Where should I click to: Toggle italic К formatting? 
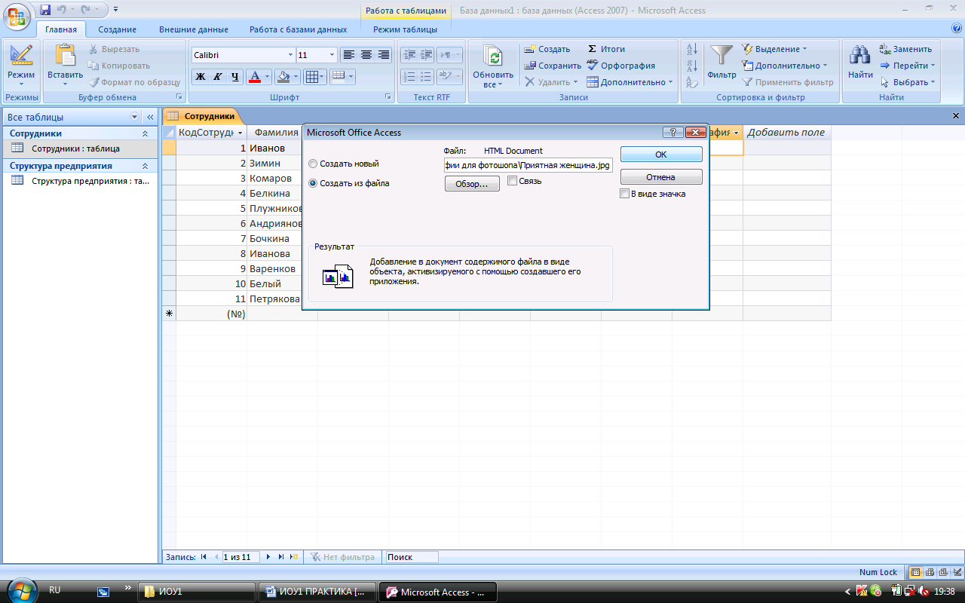pos(217,77)
